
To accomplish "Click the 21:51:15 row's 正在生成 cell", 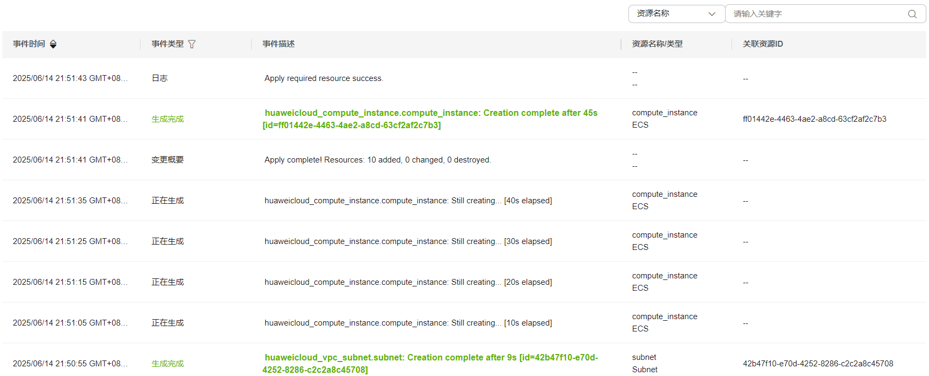I will (x=167, y=282).
